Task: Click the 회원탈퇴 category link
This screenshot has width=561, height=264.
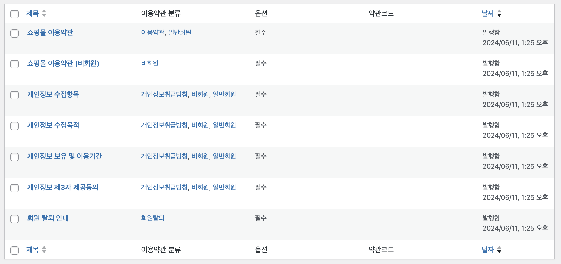Action: 153,218
